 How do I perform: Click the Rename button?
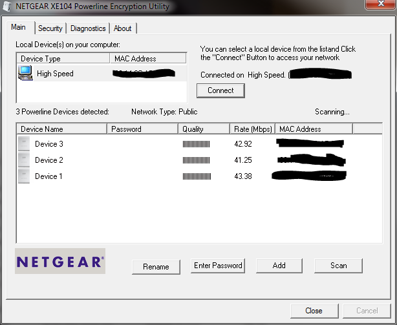pos(156,266)
